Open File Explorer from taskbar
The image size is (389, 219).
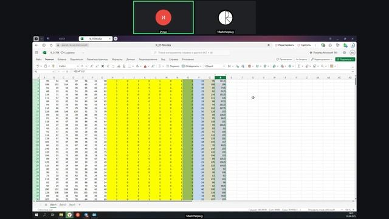[x=61, y=215]
